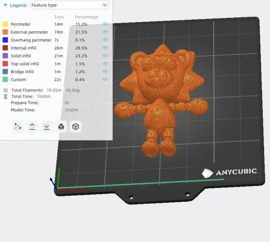Collapse the Legend panel triangle

5,5
